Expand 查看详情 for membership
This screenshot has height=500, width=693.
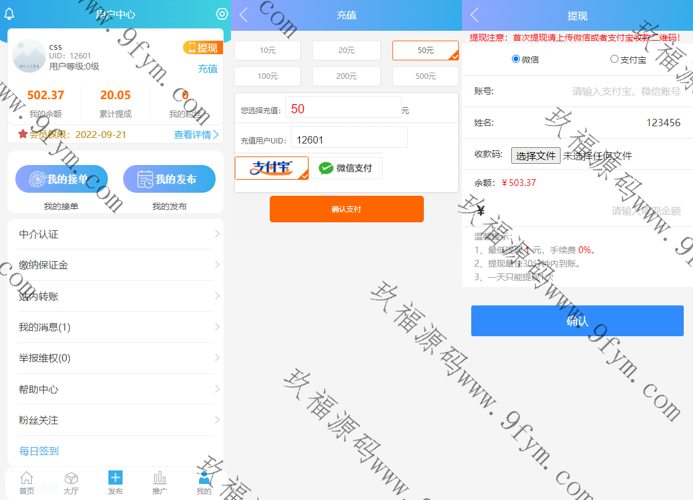pos(196,134)
